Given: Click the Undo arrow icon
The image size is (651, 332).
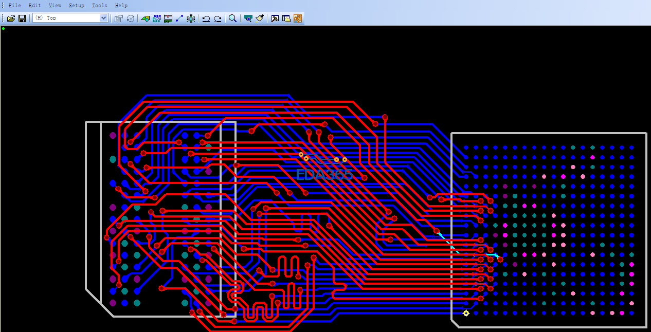Looking at the screenshot, I should pos(206,19).
